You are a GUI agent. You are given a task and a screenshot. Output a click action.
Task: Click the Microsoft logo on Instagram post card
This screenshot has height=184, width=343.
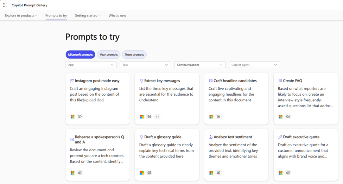point(72,116)
